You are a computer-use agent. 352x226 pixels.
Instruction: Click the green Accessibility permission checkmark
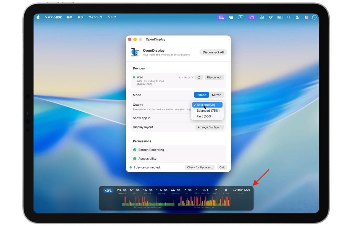[135, 159]
